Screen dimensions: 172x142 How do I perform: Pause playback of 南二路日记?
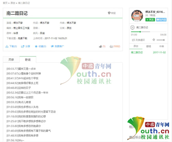[132, 27]
